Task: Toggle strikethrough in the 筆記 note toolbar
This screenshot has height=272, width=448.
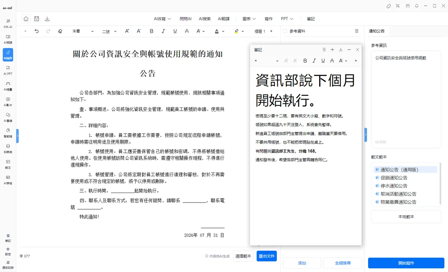Action: tap(332, 60)
